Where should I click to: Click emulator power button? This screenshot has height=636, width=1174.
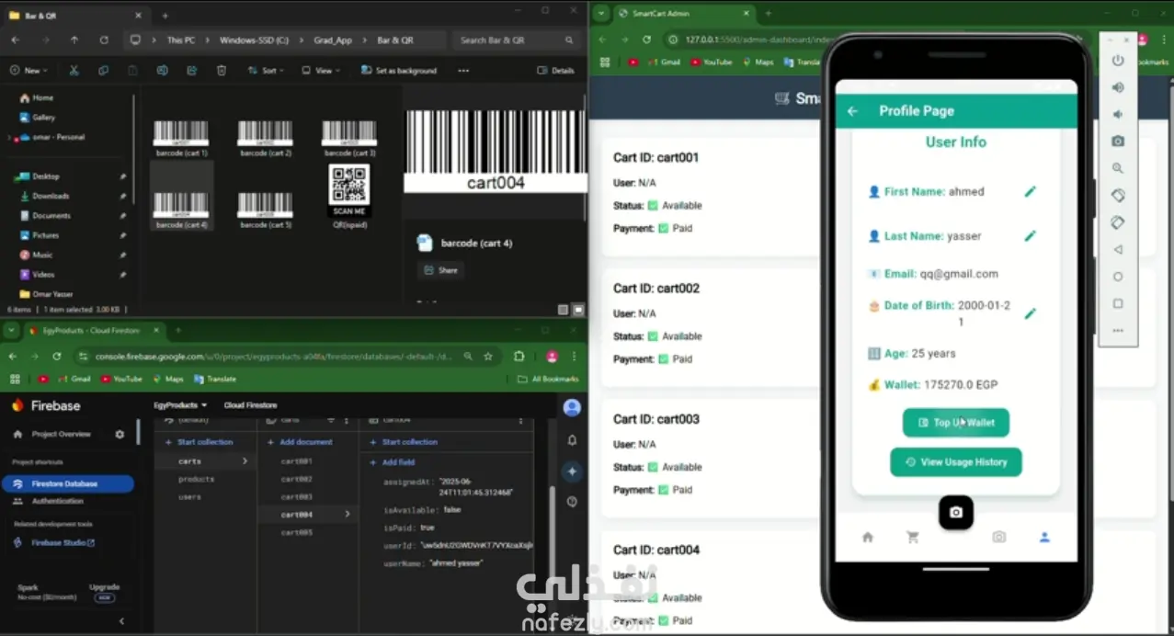[x=1118, y=61]
